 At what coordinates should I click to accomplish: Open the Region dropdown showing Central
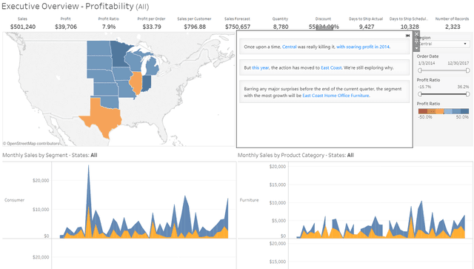pyautogui.click(x=444, y=44)
